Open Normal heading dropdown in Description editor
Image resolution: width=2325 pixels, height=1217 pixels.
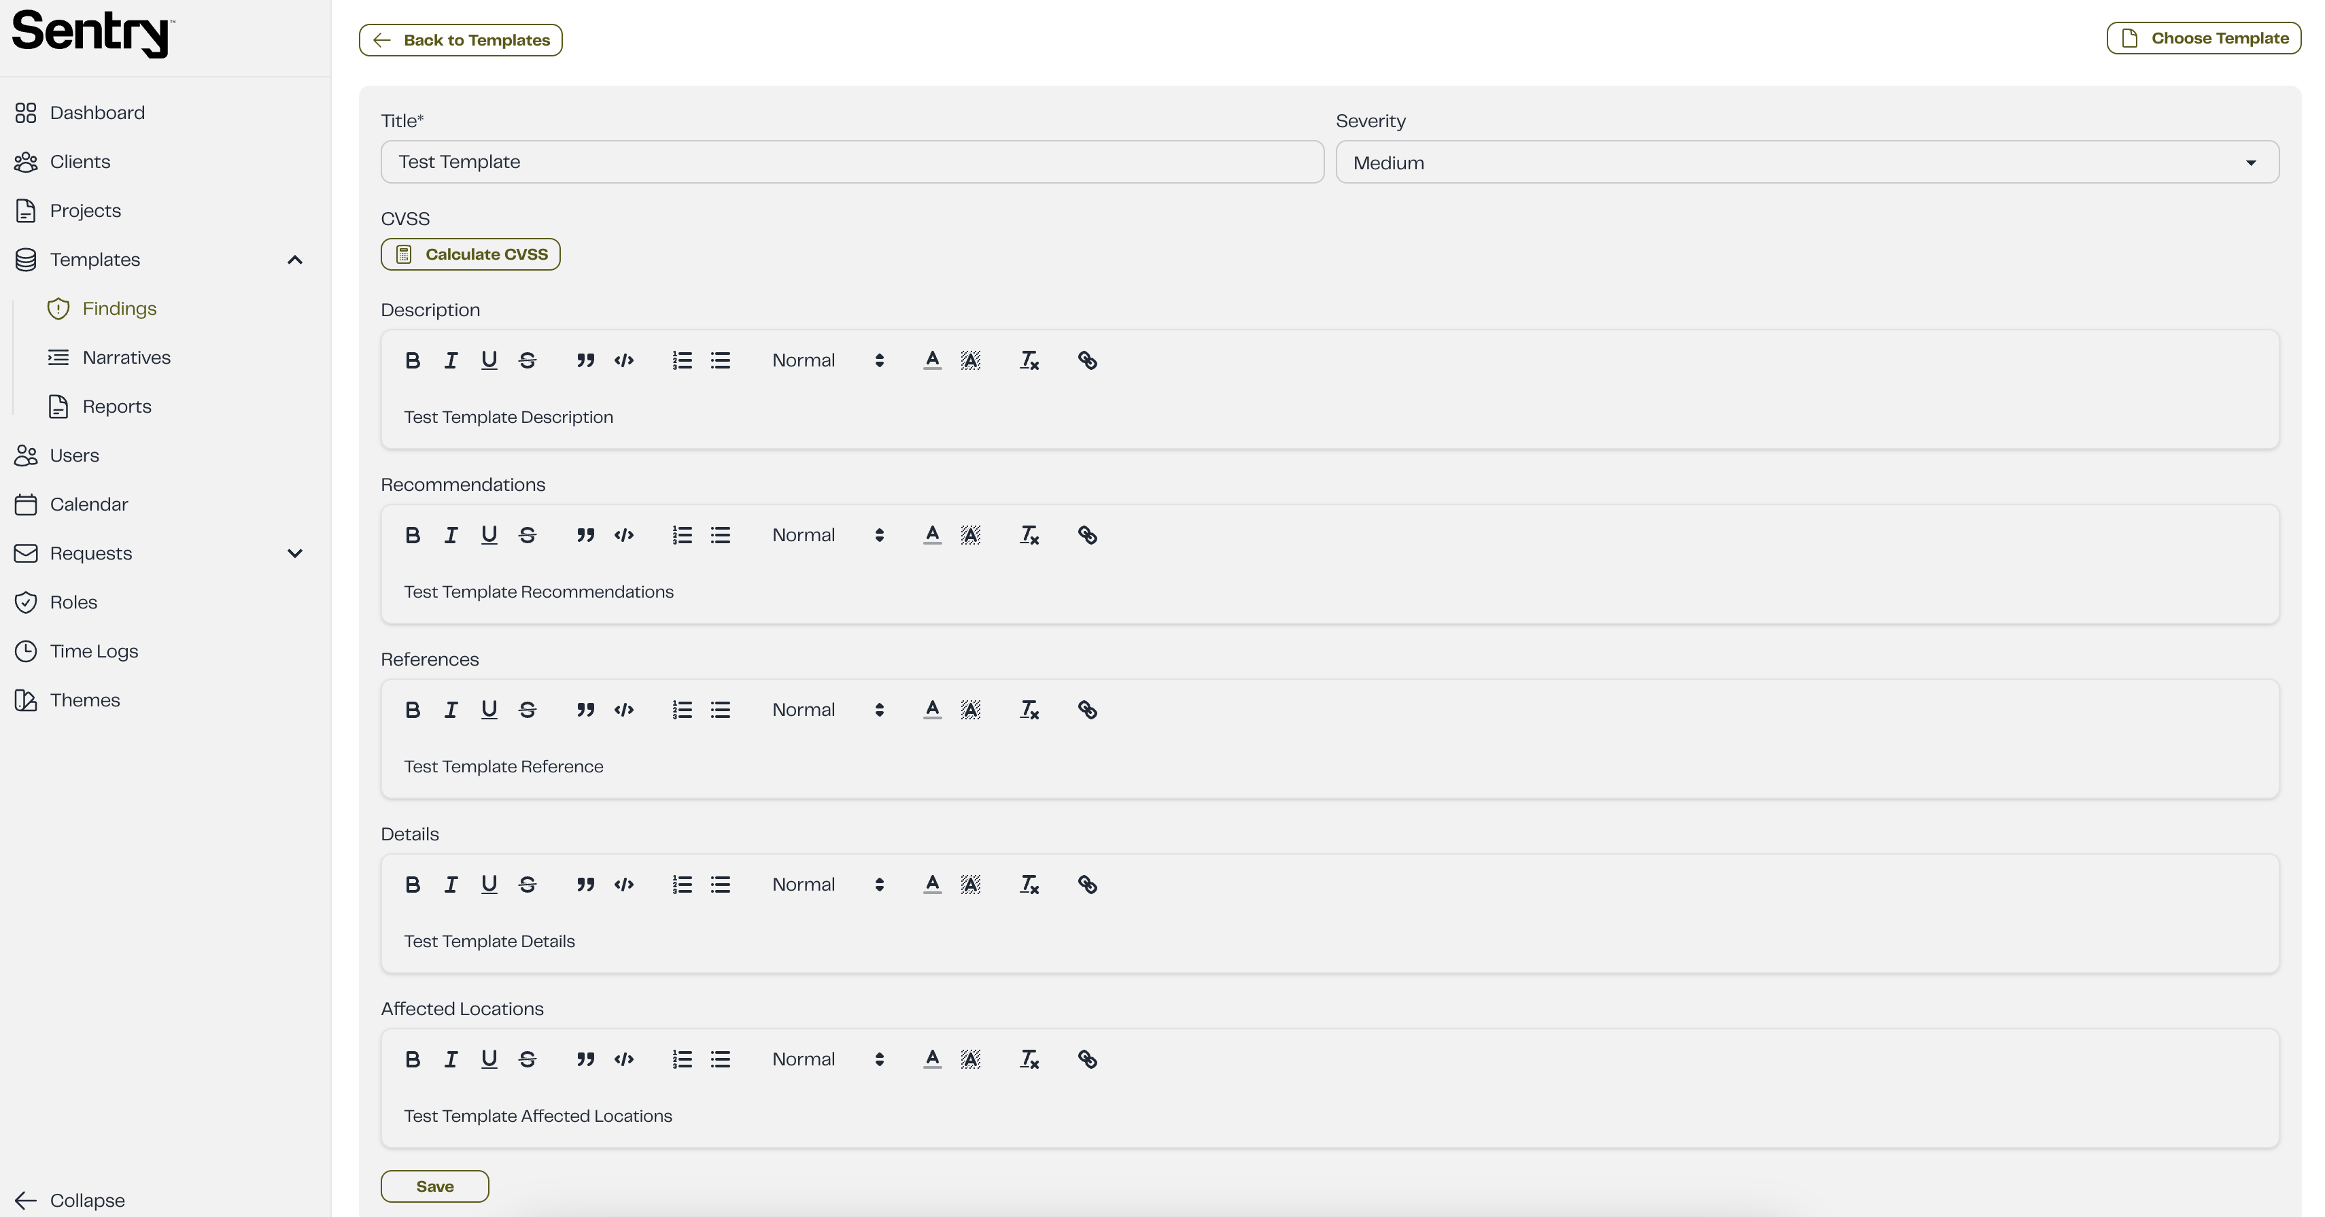pyautogui.click(x=827, y=360)
